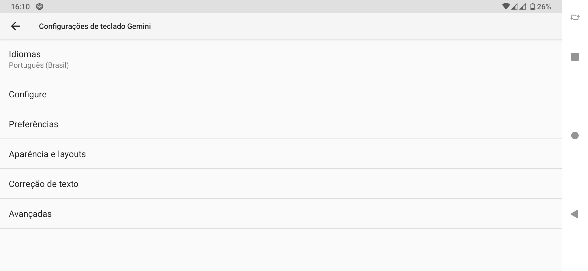588x271 pixels.
Task: Open the Idiomas settings
Action: 25,54
